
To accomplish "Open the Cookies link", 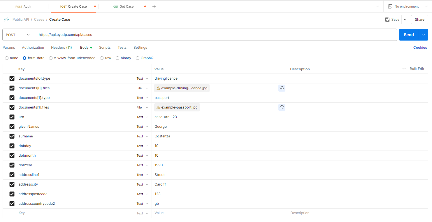I will point(420,47).
